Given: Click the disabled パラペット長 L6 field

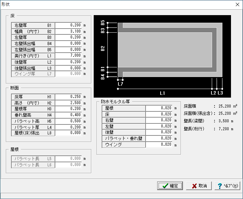Looking at the screenshot, I should pos(68,165).
